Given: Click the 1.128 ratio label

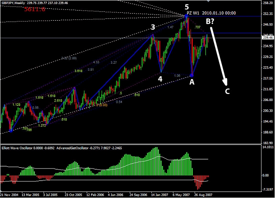Looking at the screenshot, I should point(16,104).
